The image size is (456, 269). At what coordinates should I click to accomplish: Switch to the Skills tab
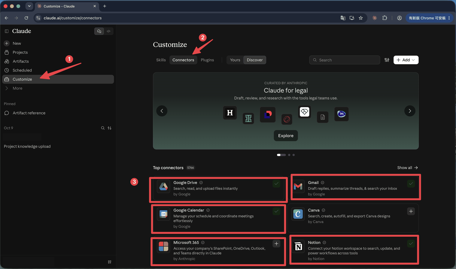pos(161,60)
